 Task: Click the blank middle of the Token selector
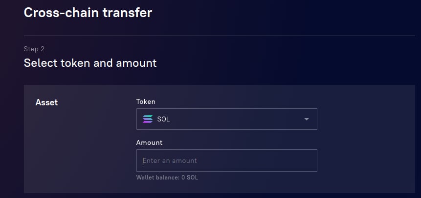[235, 119]
